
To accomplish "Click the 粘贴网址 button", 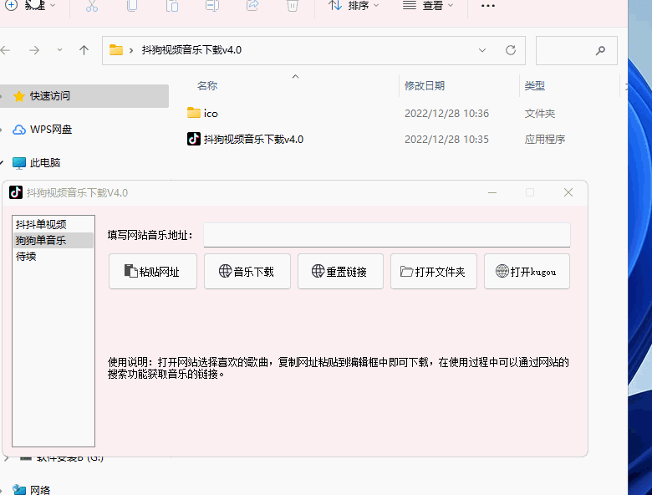I will pyautogui.click(x=153, y=272).
